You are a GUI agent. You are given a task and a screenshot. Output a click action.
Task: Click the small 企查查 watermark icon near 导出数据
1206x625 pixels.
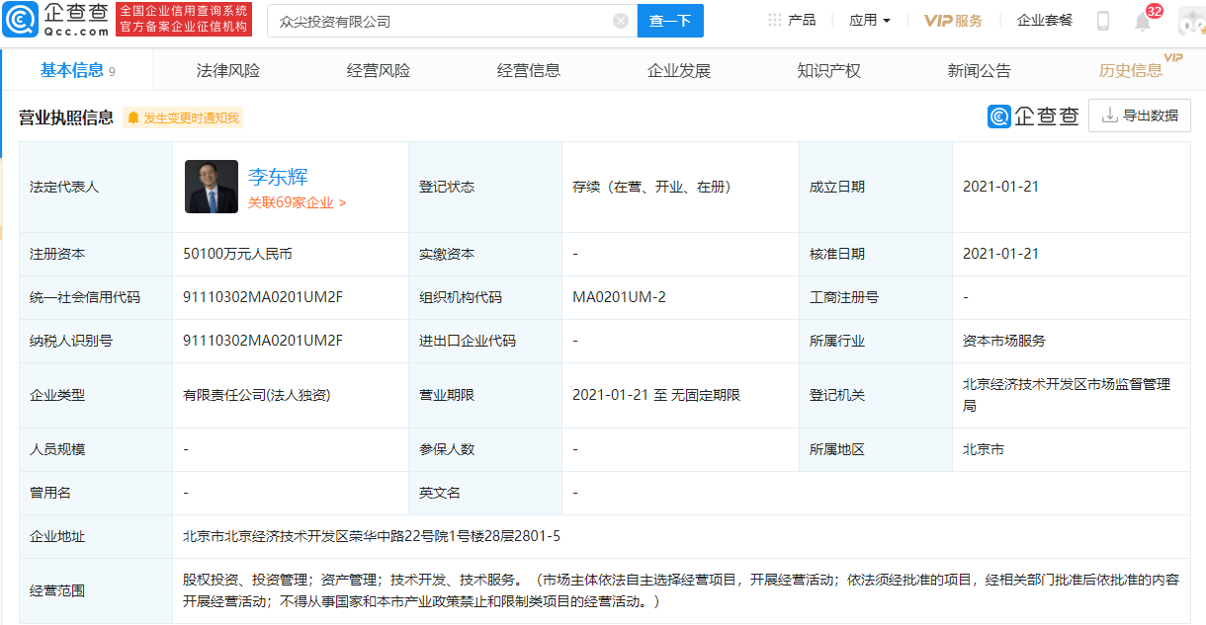[998, 115]
